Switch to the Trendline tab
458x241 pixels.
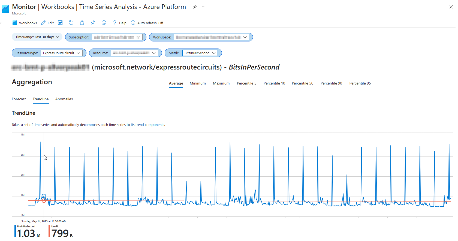point(41,99)
